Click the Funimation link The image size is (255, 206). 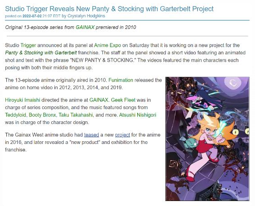(x=120, y=80)
